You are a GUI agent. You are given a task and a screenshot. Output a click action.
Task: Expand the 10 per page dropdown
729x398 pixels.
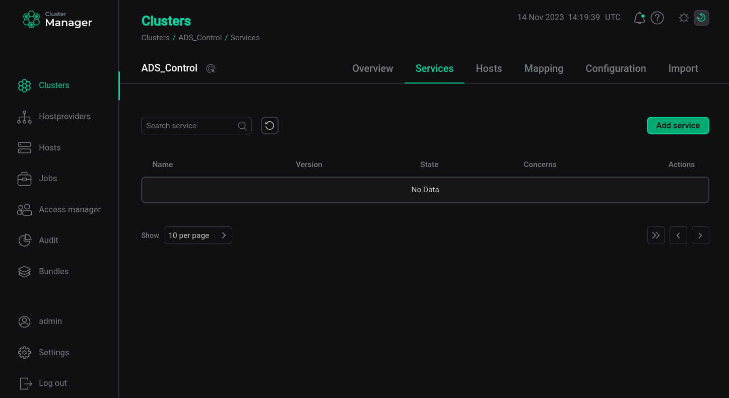tap(197, 235)
